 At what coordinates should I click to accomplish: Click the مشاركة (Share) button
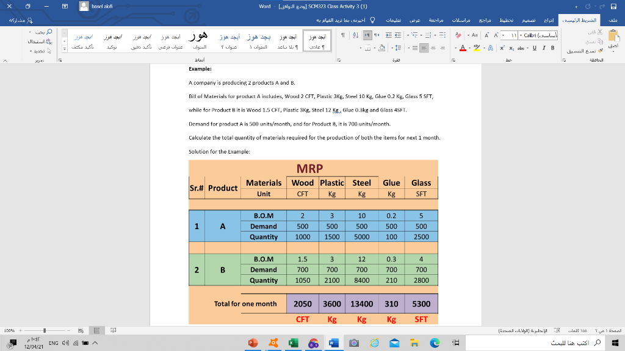tap(17, 21)
